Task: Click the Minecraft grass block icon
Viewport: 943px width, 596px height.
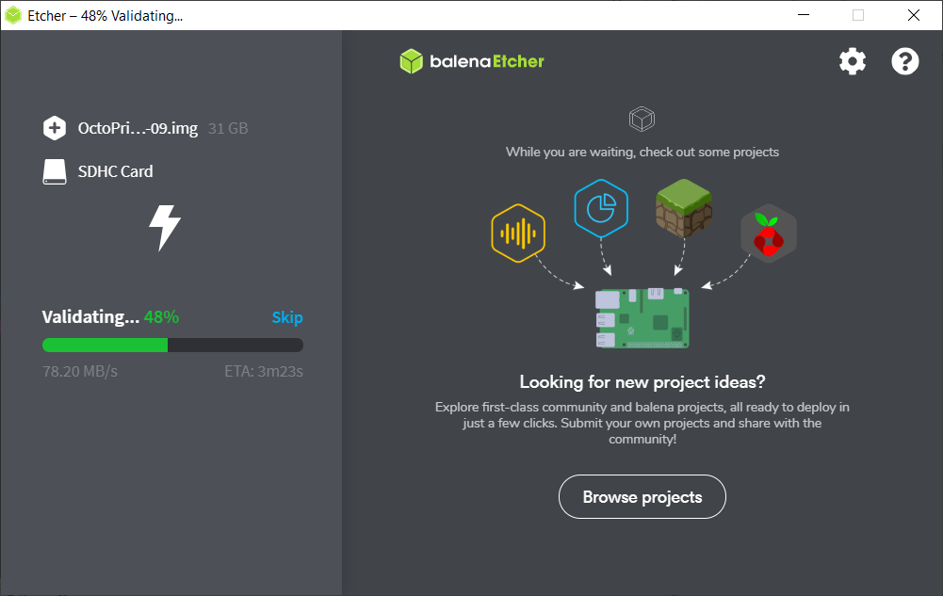Action: coord(683,207)
